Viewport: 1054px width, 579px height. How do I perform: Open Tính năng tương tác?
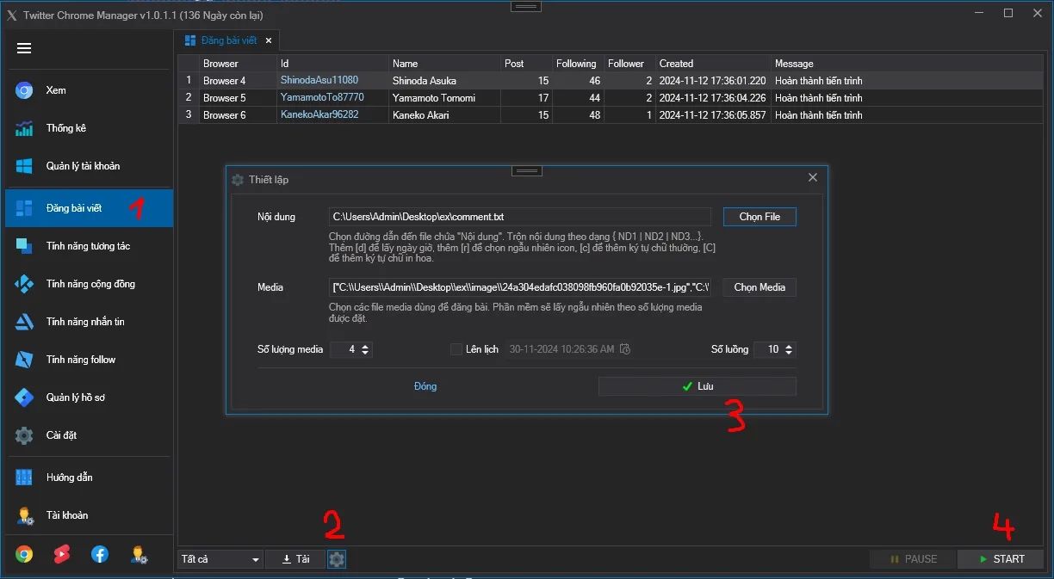pos(89,246)
